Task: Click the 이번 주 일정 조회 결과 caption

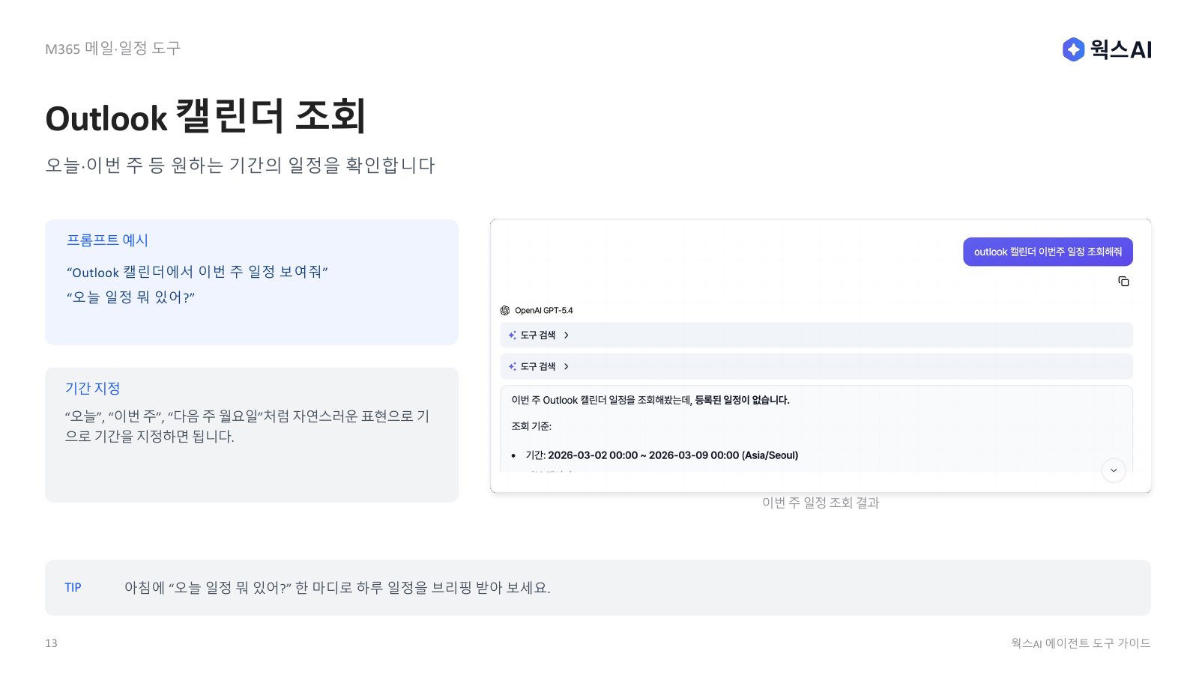Action: click(821, 503)
